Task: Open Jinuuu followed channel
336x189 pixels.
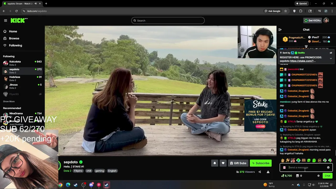Action: coord(22,86)
